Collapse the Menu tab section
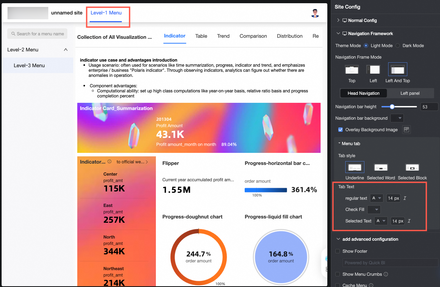The height and width of the screenshot is (287, 440). (339, 143)
